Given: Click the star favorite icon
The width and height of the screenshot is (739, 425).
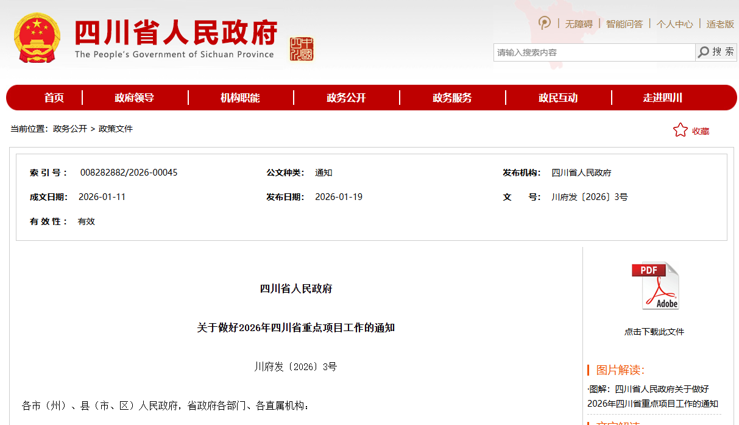Looking at the screenshot, I should click(x=680, y=130).
